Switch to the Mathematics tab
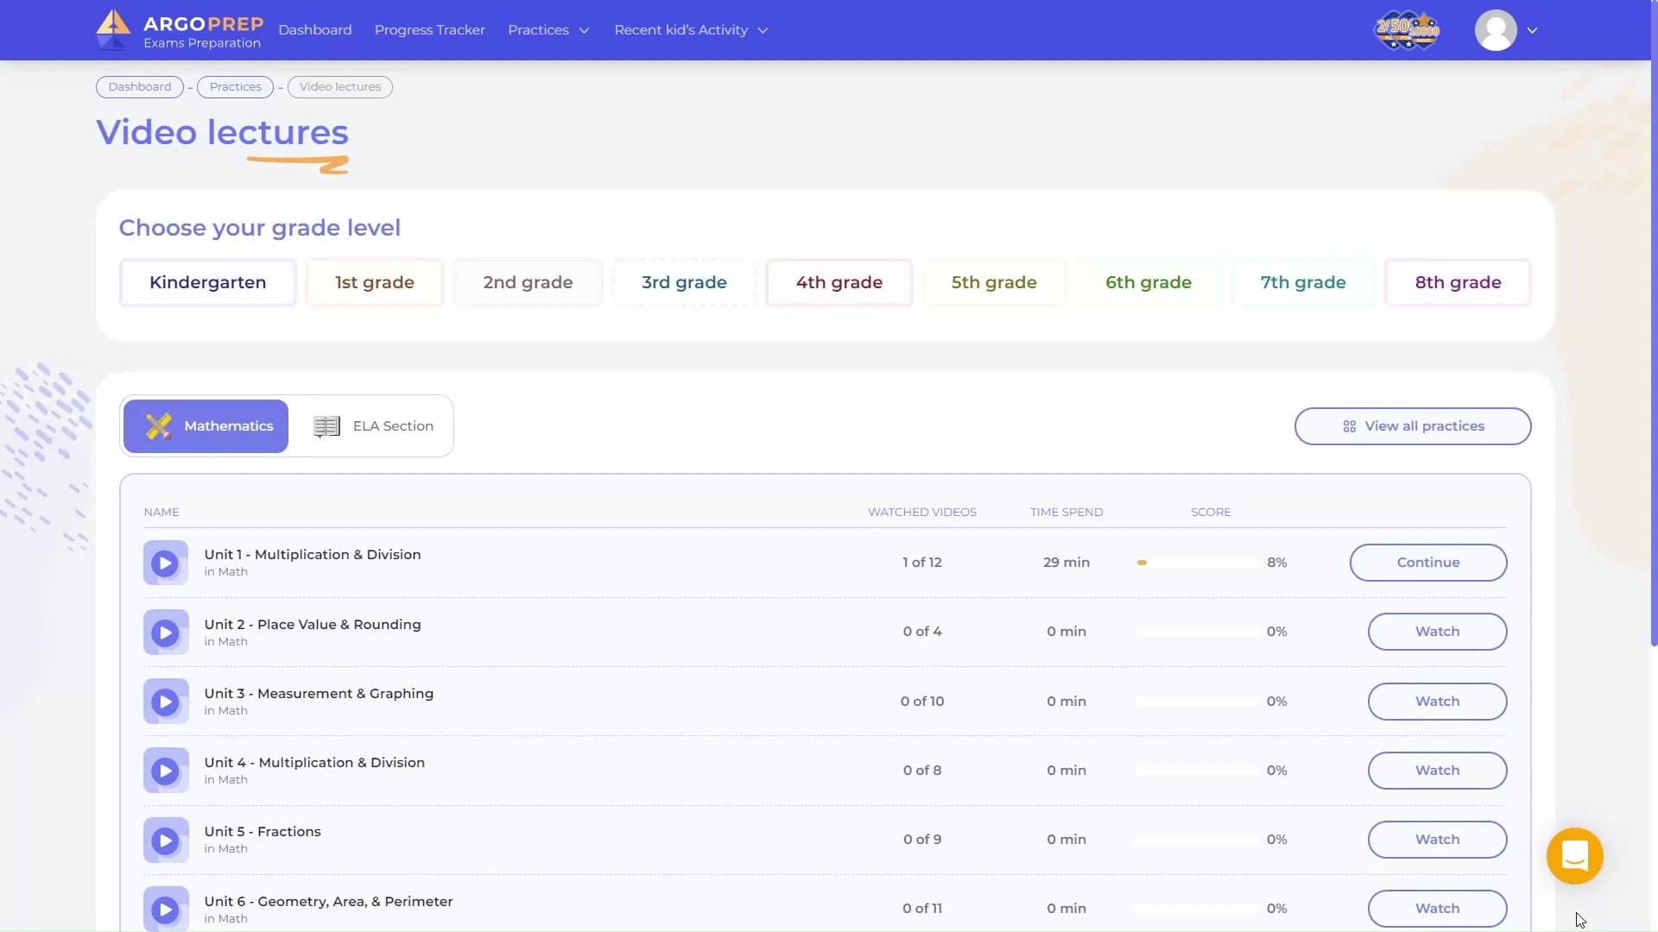Viewport: 1658px width, 932px height. point(206,426)
